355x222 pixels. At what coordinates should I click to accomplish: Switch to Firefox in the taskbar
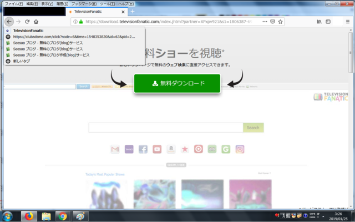pos(29,216)
